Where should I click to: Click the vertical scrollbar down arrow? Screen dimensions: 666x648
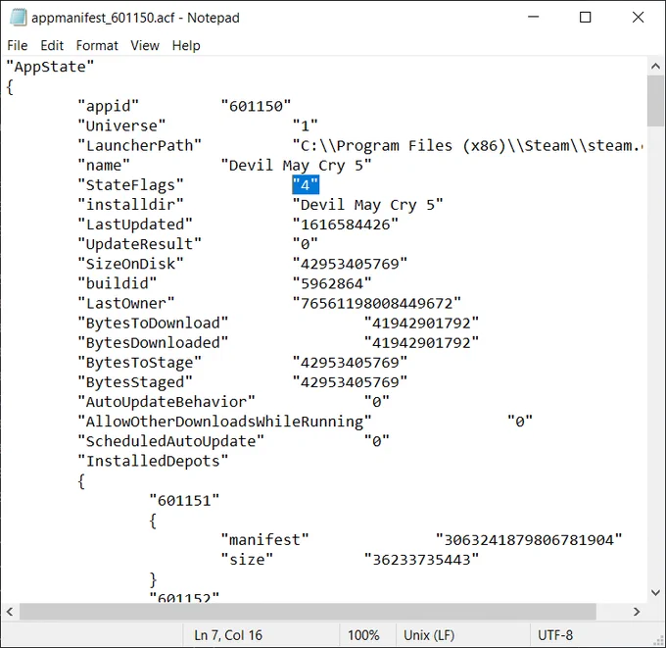pyautogui.click(x=655, y=593)
